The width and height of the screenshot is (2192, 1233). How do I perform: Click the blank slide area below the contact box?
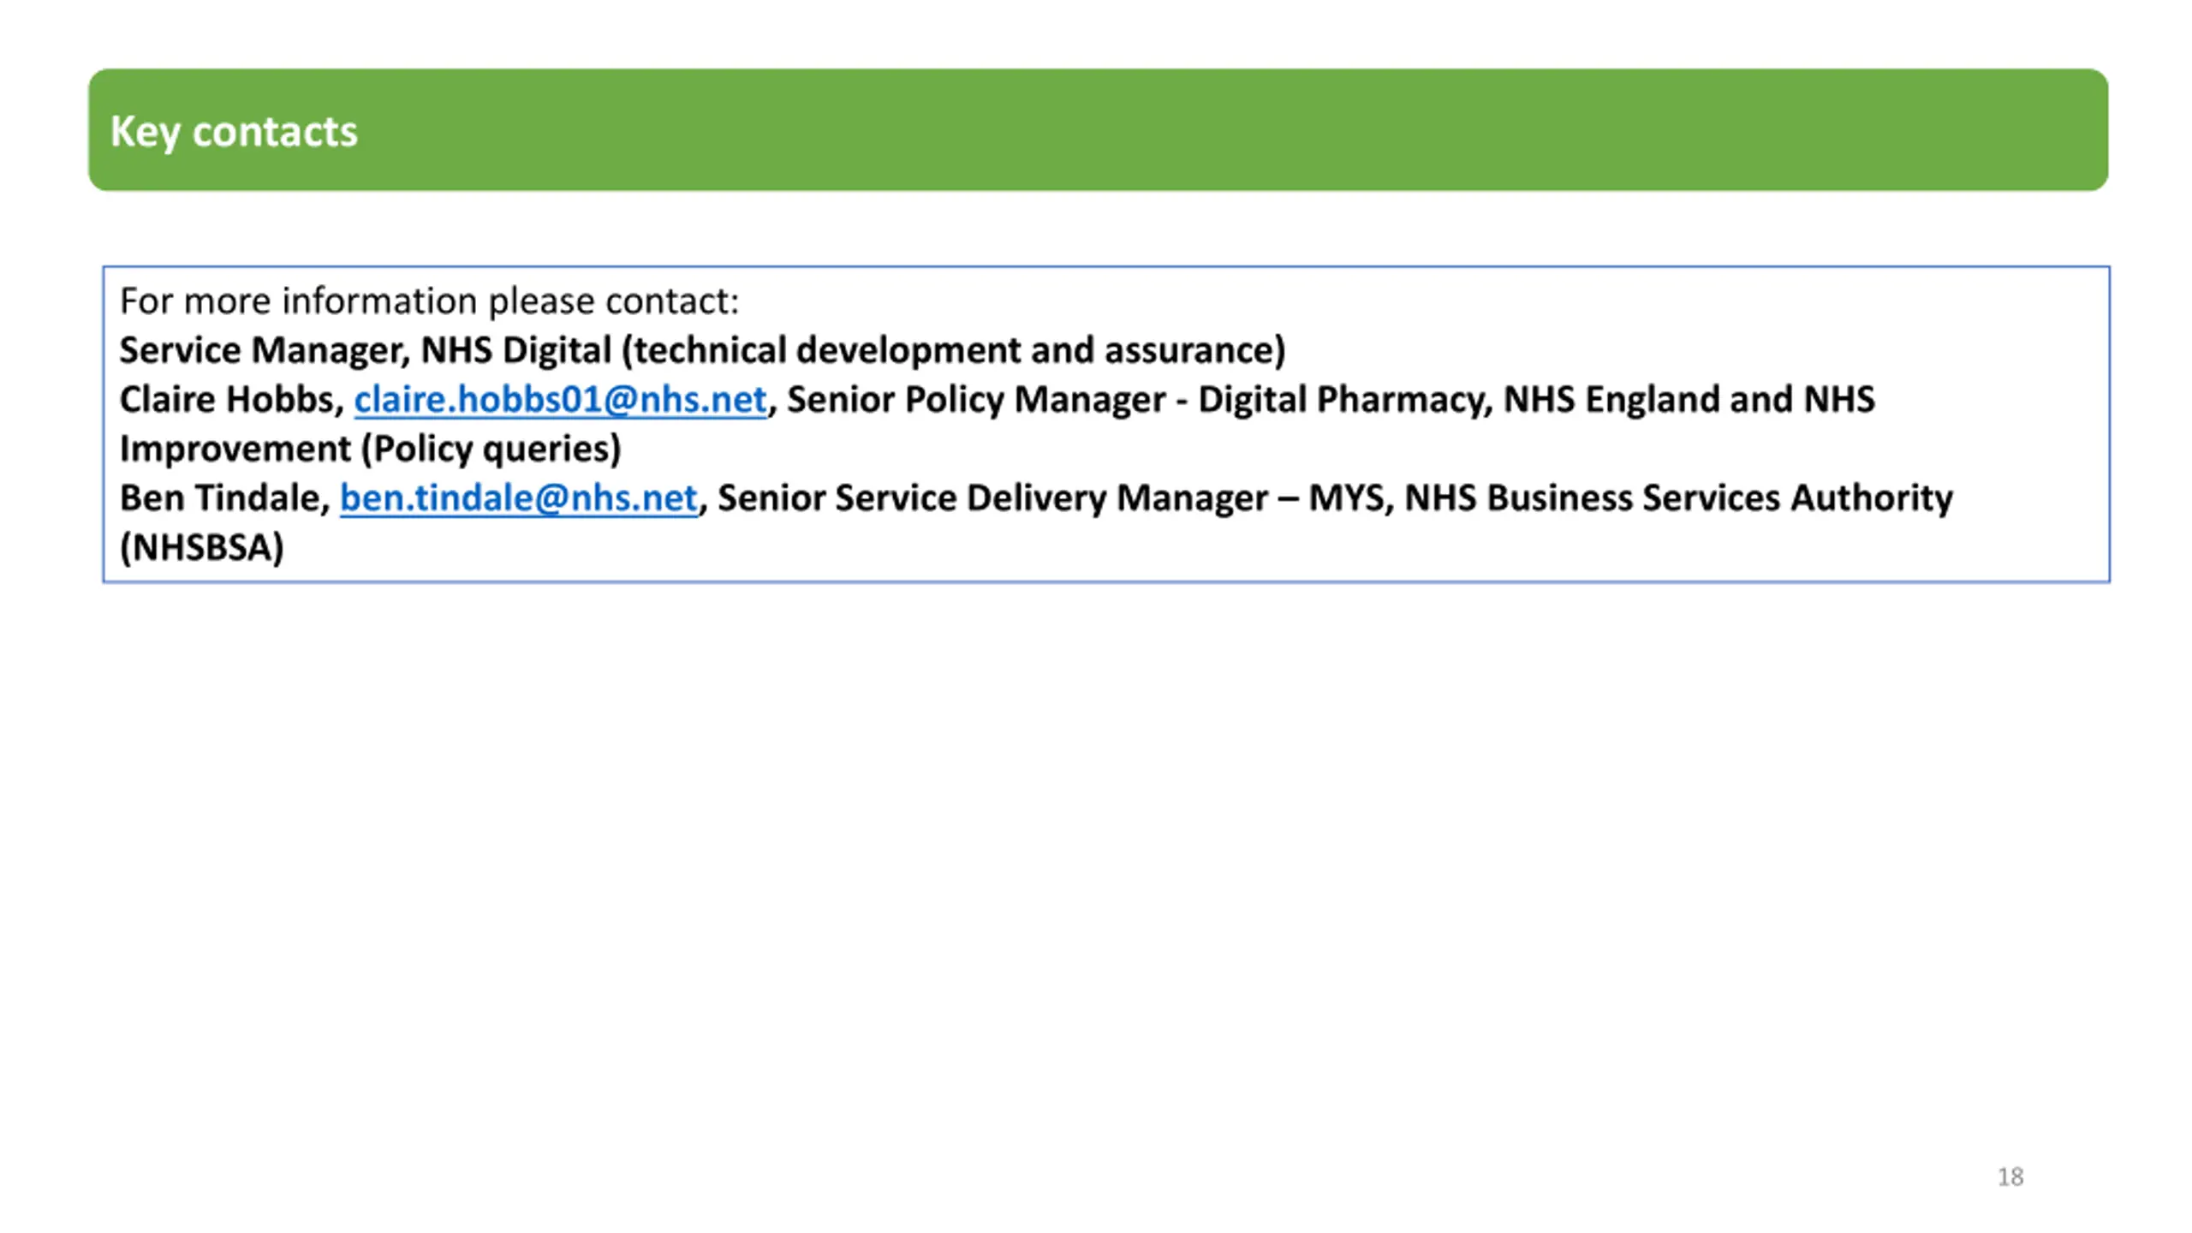(1096, 856)
